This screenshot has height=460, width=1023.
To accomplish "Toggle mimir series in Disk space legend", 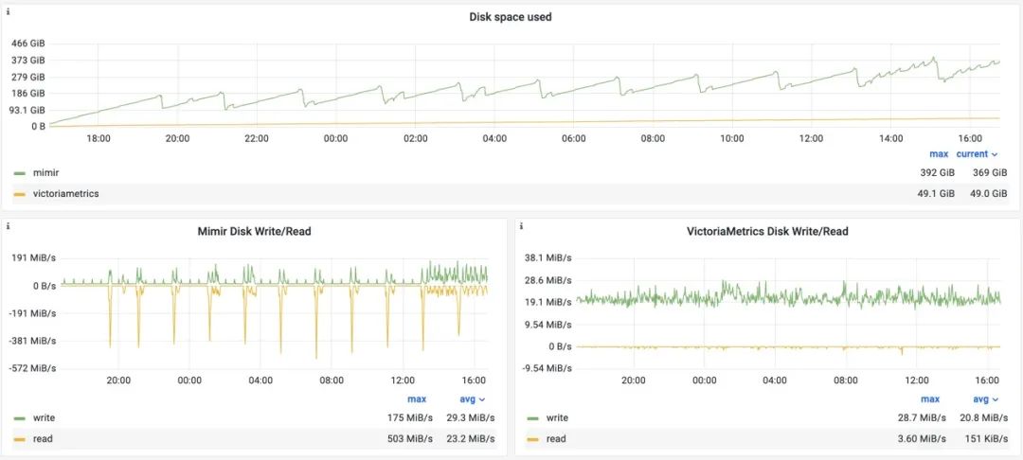I will [45, 173].
